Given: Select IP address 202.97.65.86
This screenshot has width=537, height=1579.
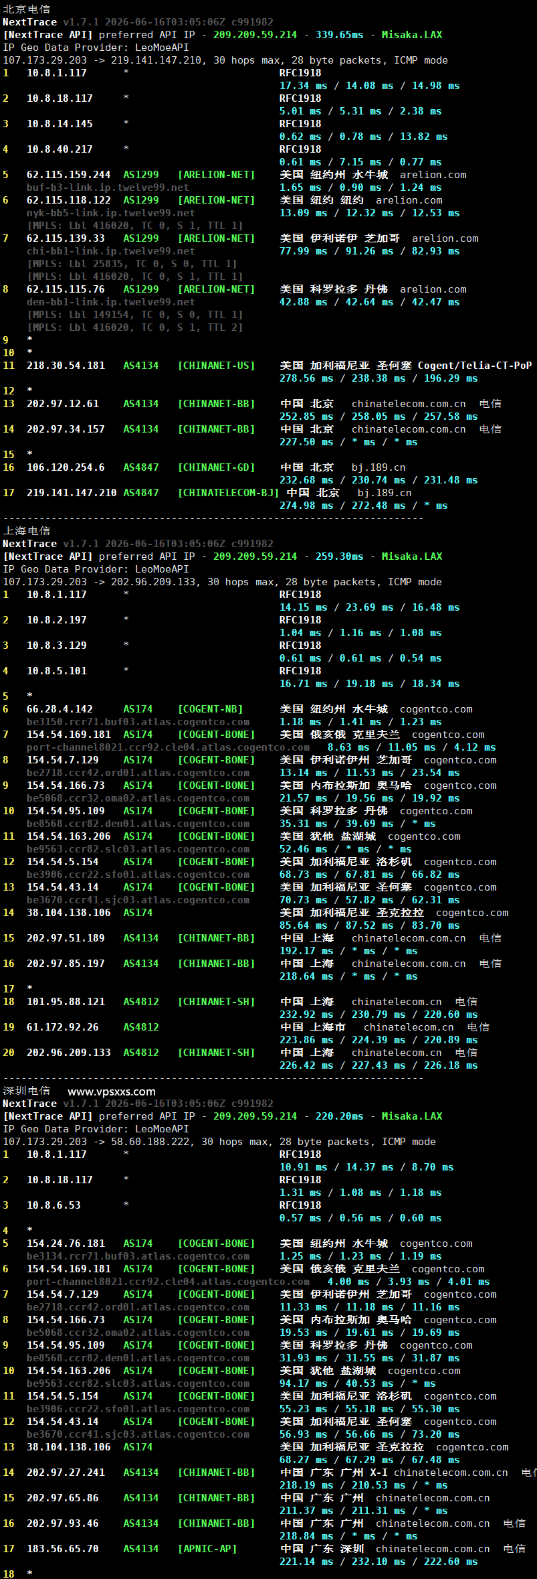Looking at the screenshot, I should tap(63, 1497).
